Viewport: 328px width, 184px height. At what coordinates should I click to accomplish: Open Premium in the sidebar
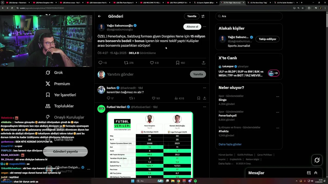point(58,84)
